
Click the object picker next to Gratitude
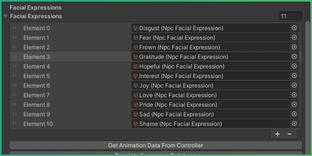click(x=294, y=57)
